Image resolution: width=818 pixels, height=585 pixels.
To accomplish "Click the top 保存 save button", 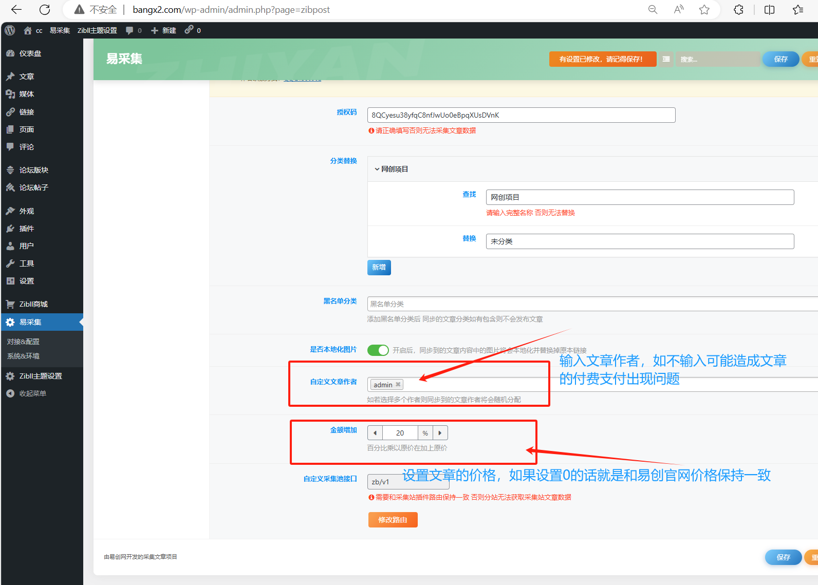I will [x=781, y=59].
